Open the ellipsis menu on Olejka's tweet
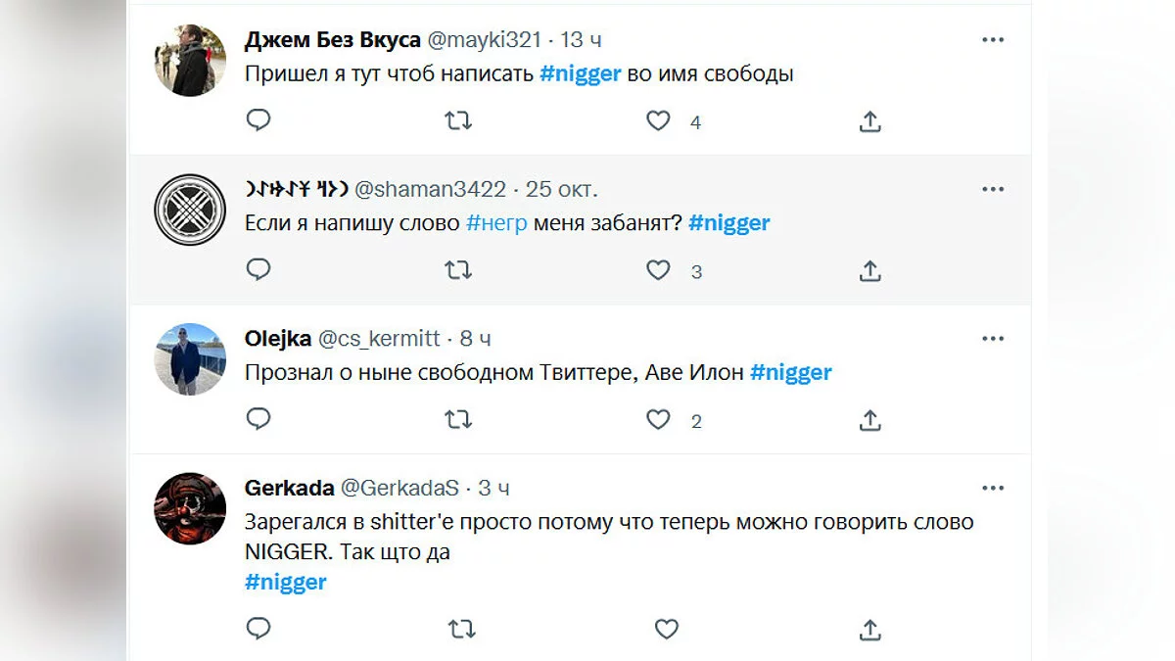Screen dimensions: 1175x661 993,339
